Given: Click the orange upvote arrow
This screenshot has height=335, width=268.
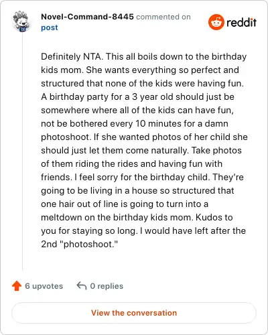Looking at the screenshot, I should tap(17, 285).
